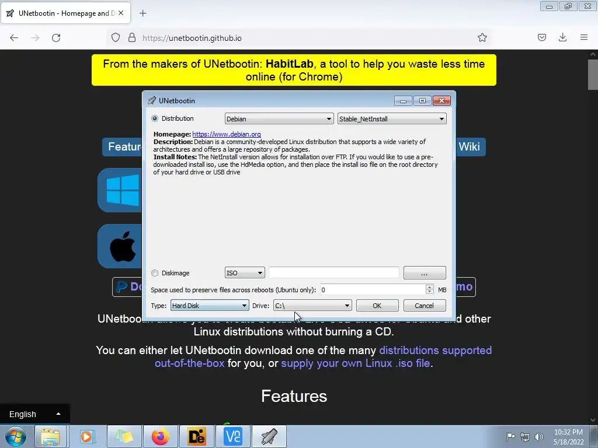Click the Windows download button

[x=120, y=190]
